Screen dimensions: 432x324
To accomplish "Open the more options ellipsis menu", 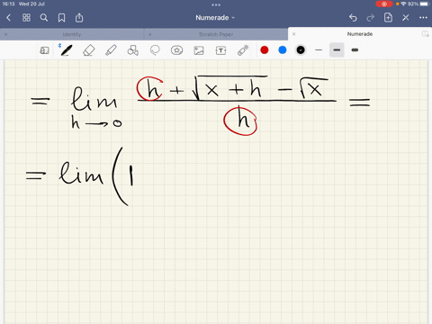I will tap(423, 18).
